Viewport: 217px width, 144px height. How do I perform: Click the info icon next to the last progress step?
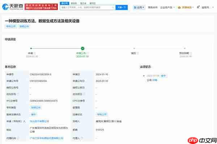[x=191, y=53]
